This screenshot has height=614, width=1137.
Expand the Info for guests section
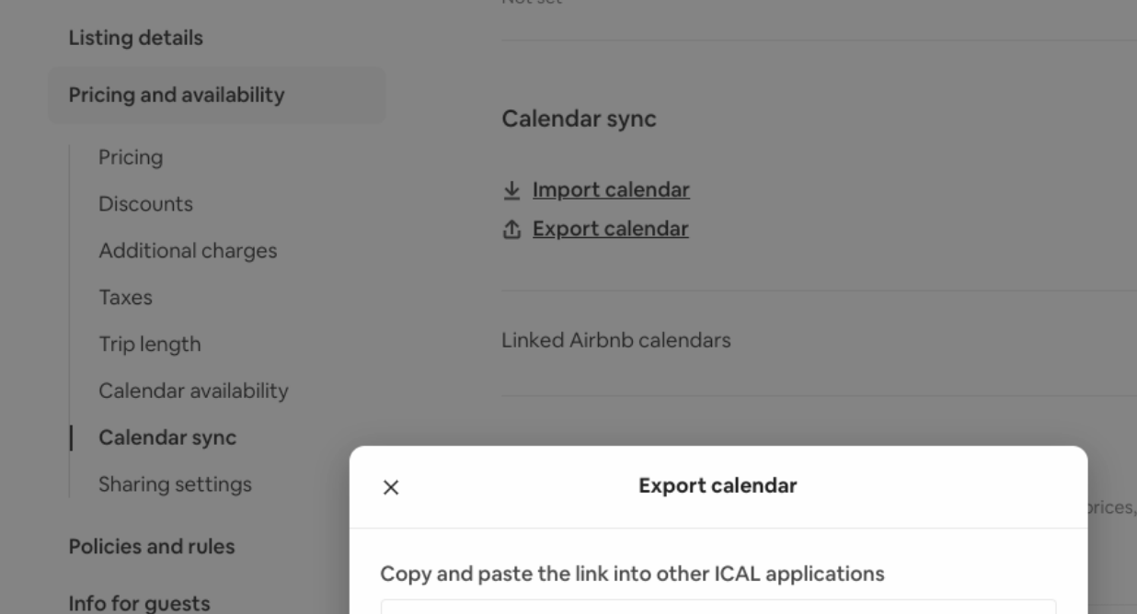pyautogui.click(x=139, y=603)
